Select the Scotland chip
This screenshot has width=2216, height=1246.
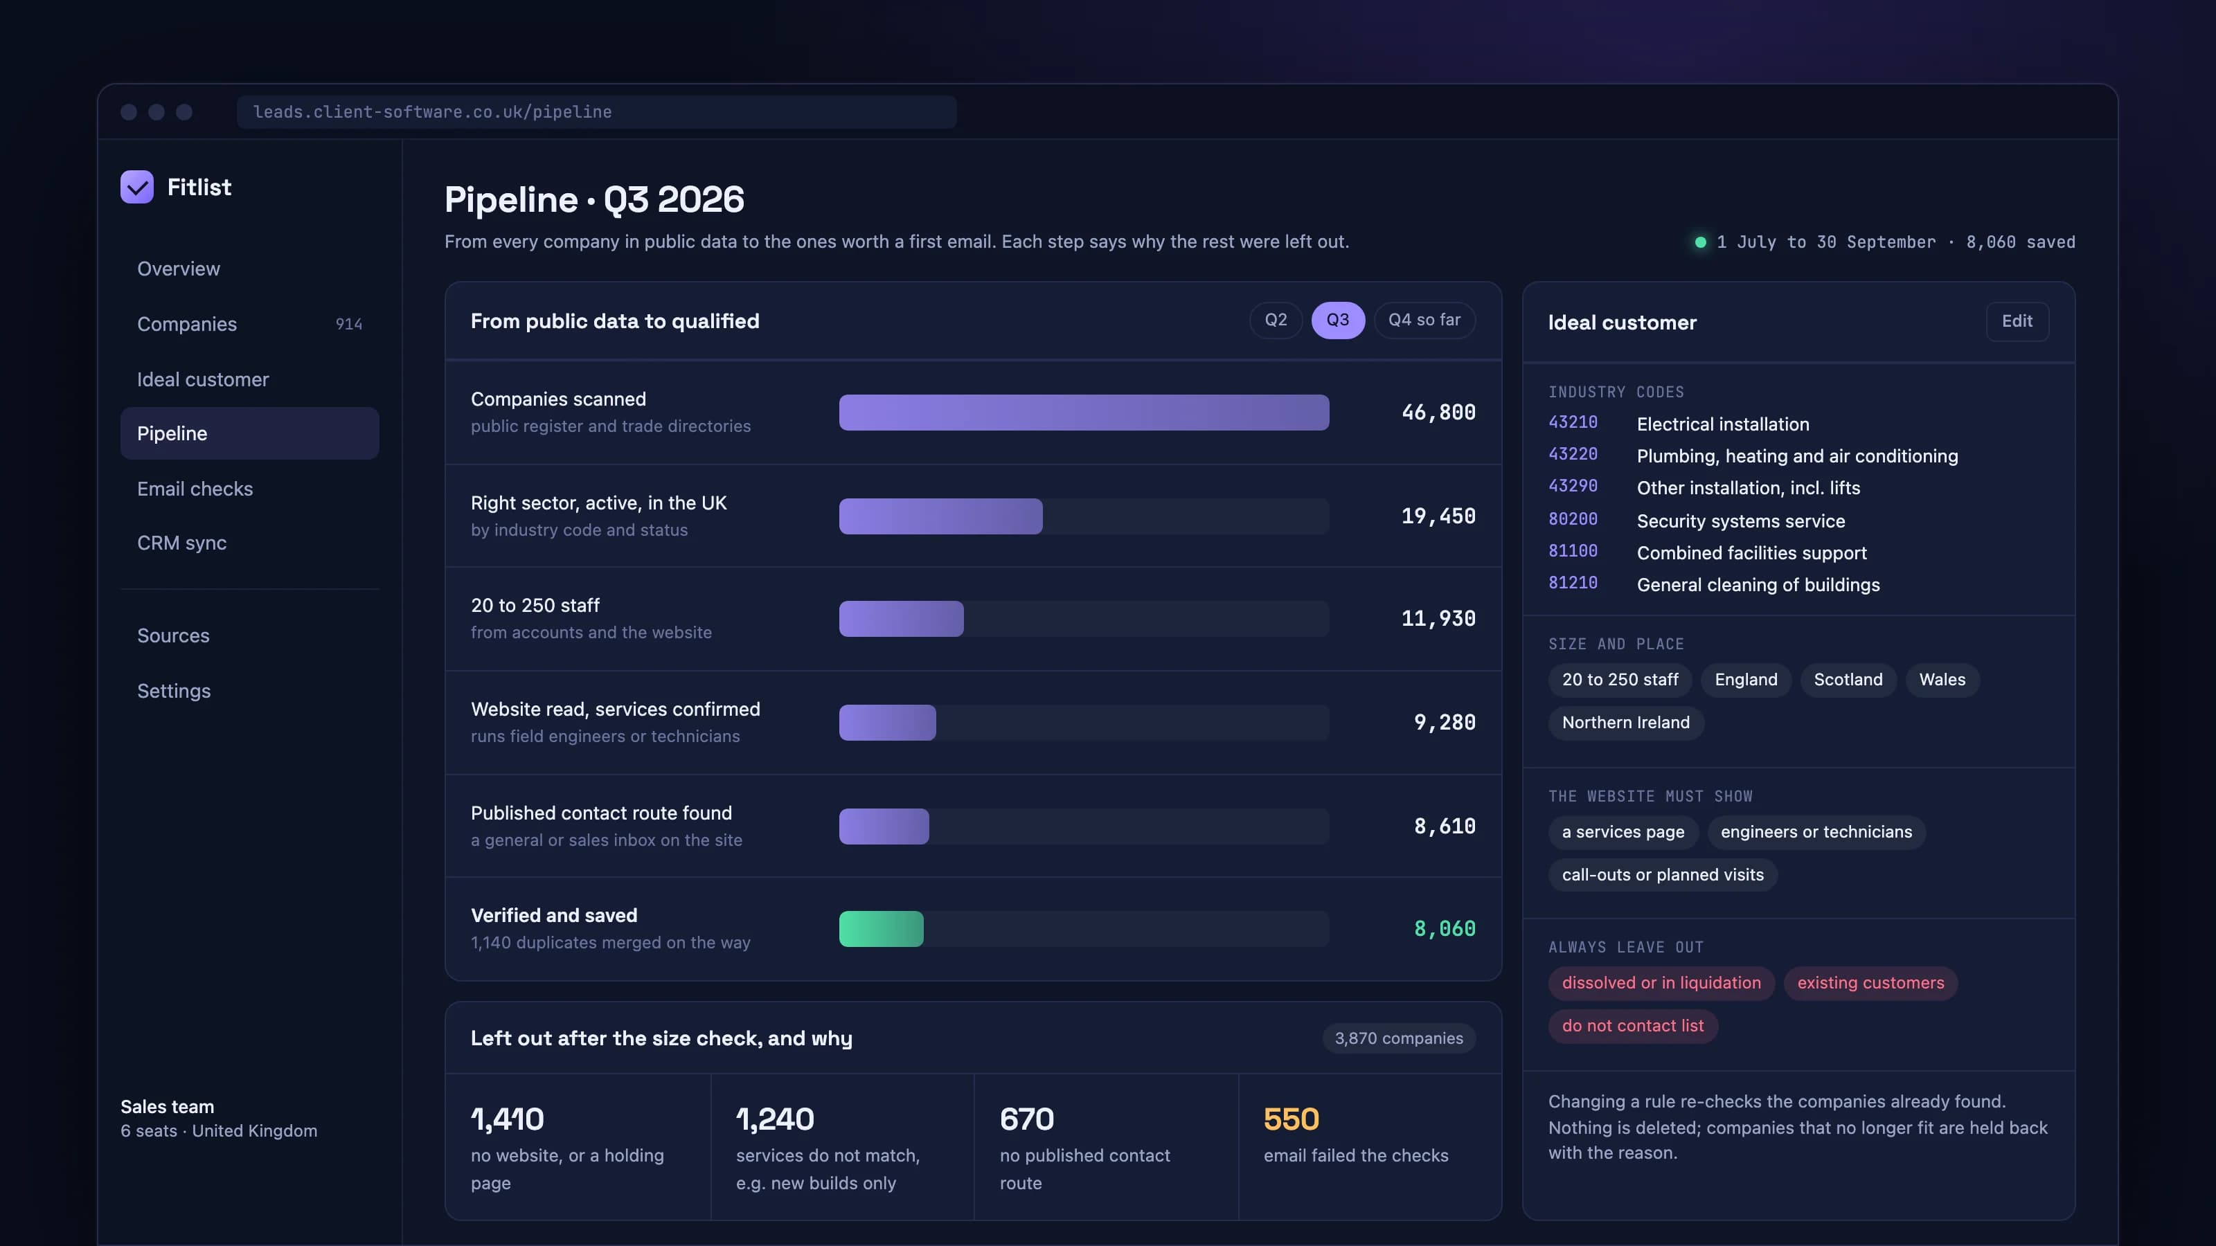pyautogui.click(x=1848, y=679)
